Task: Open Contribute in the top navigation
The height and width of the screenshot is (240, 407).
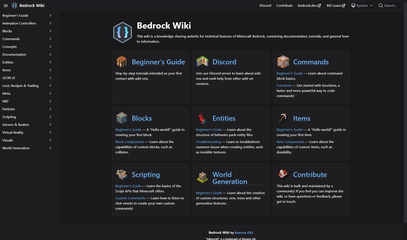Action: pos(285,5)
